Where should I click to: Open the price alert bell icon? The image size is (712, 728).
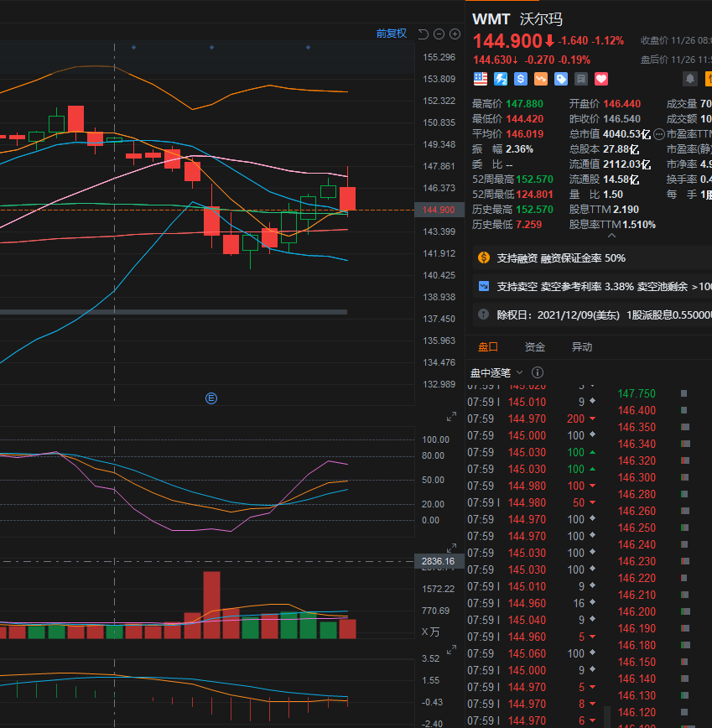pos(690,79)
